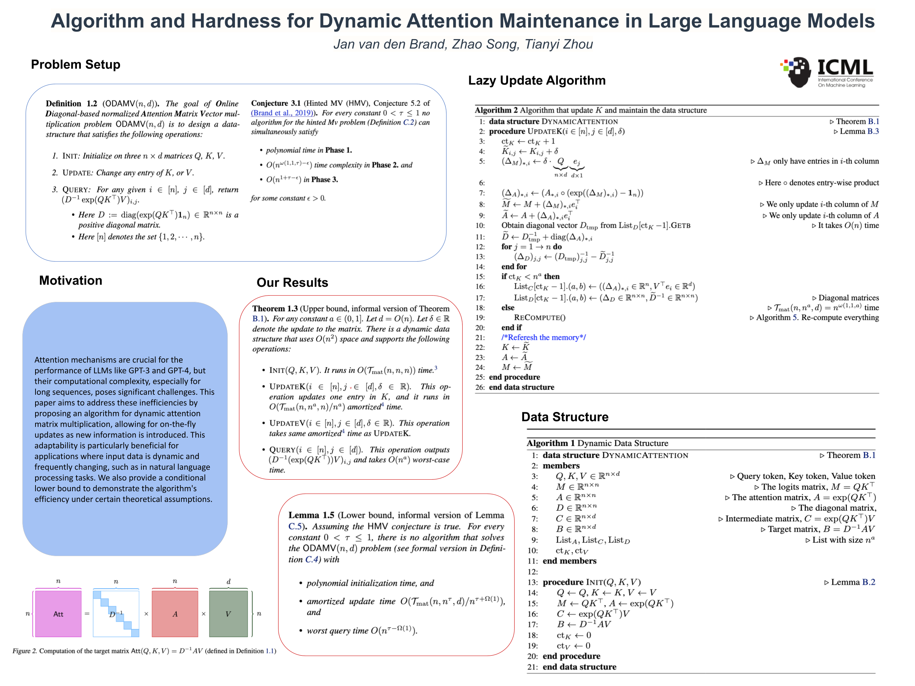Click the ICML conference logo
The height and width of the screenshot is (686, 915).
[x=826, y=72]
